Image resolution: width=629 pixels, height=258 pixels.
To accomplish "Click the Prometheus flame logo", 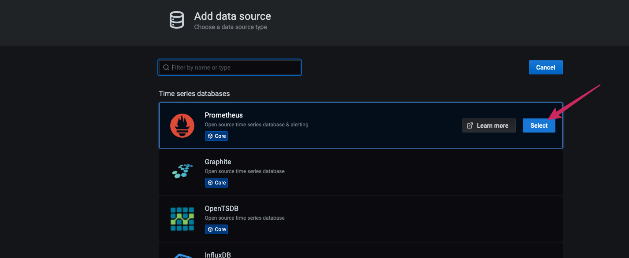I will coord(182,125).
